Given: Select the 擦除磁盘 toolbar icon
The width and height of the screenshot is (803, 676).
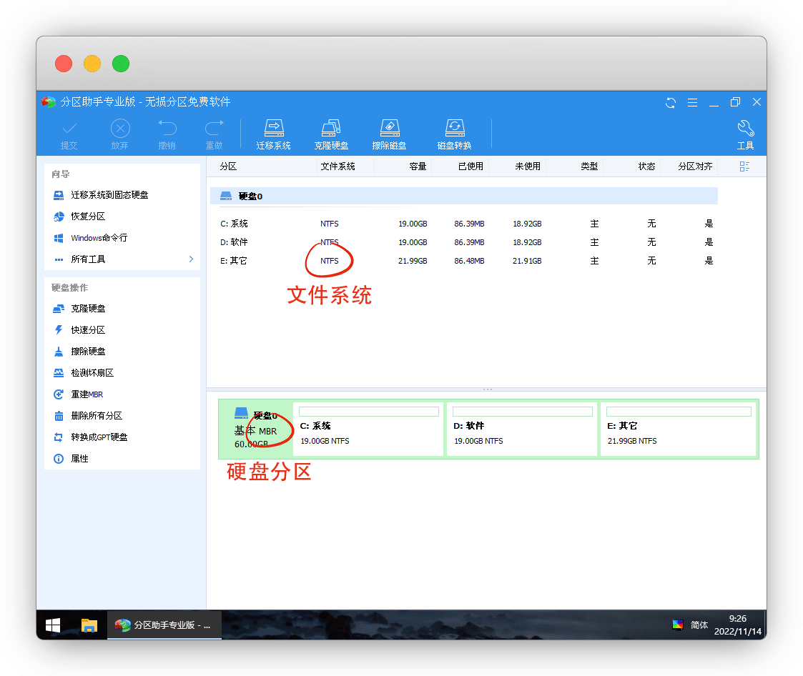Looking at the screenshot, I should 389,129.
